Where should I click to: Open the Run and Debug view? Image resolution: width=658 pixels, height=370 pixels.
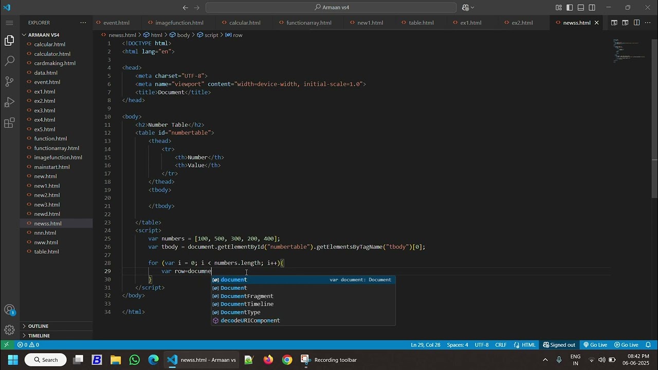pyautogui.click(x=9, y=102)
